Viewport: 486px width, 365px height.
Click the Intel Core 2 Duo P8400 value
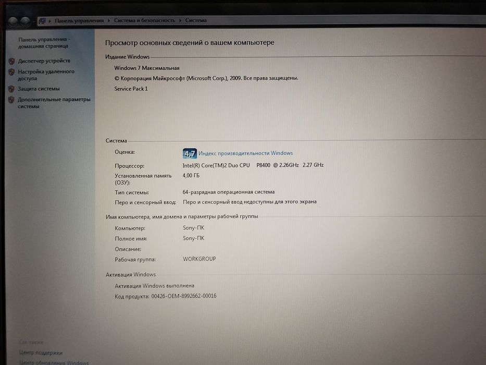click(x=253, y=165)
